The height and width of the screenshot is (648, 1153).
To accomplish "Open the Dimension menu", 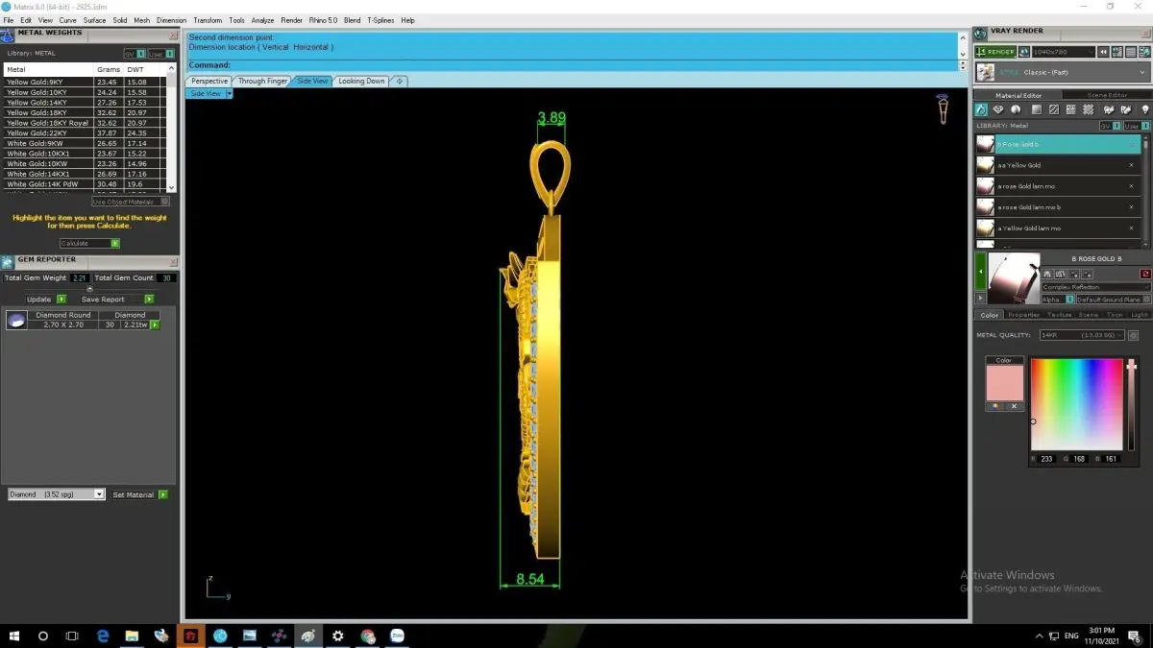I will 171,20.
